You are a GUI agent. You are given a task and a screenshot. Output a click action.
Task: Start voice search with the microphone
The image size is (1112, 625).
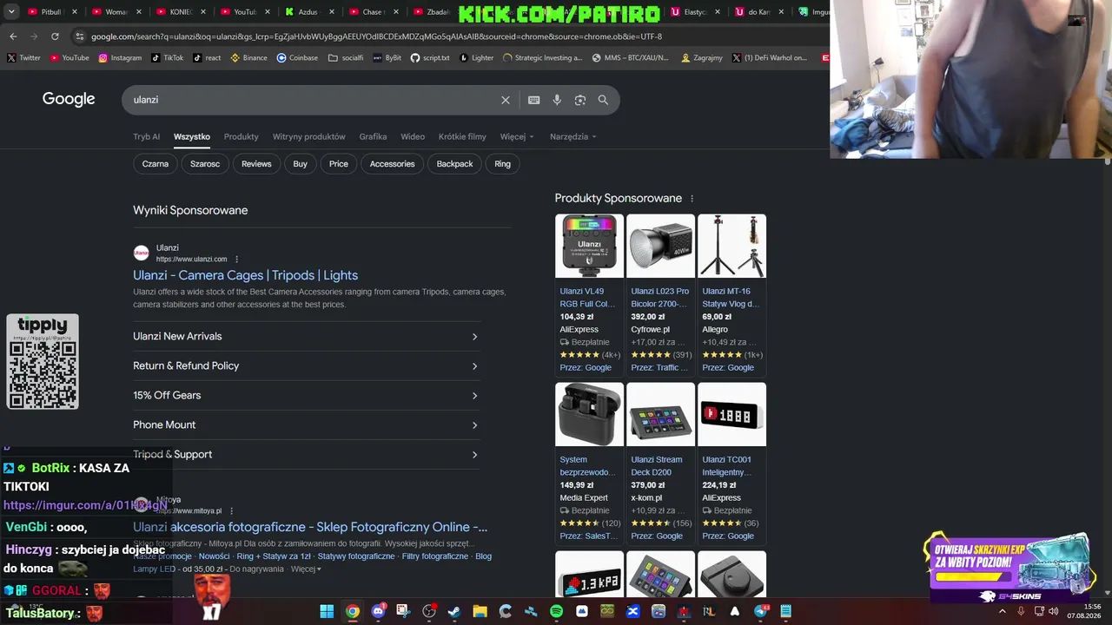(557, 100)
